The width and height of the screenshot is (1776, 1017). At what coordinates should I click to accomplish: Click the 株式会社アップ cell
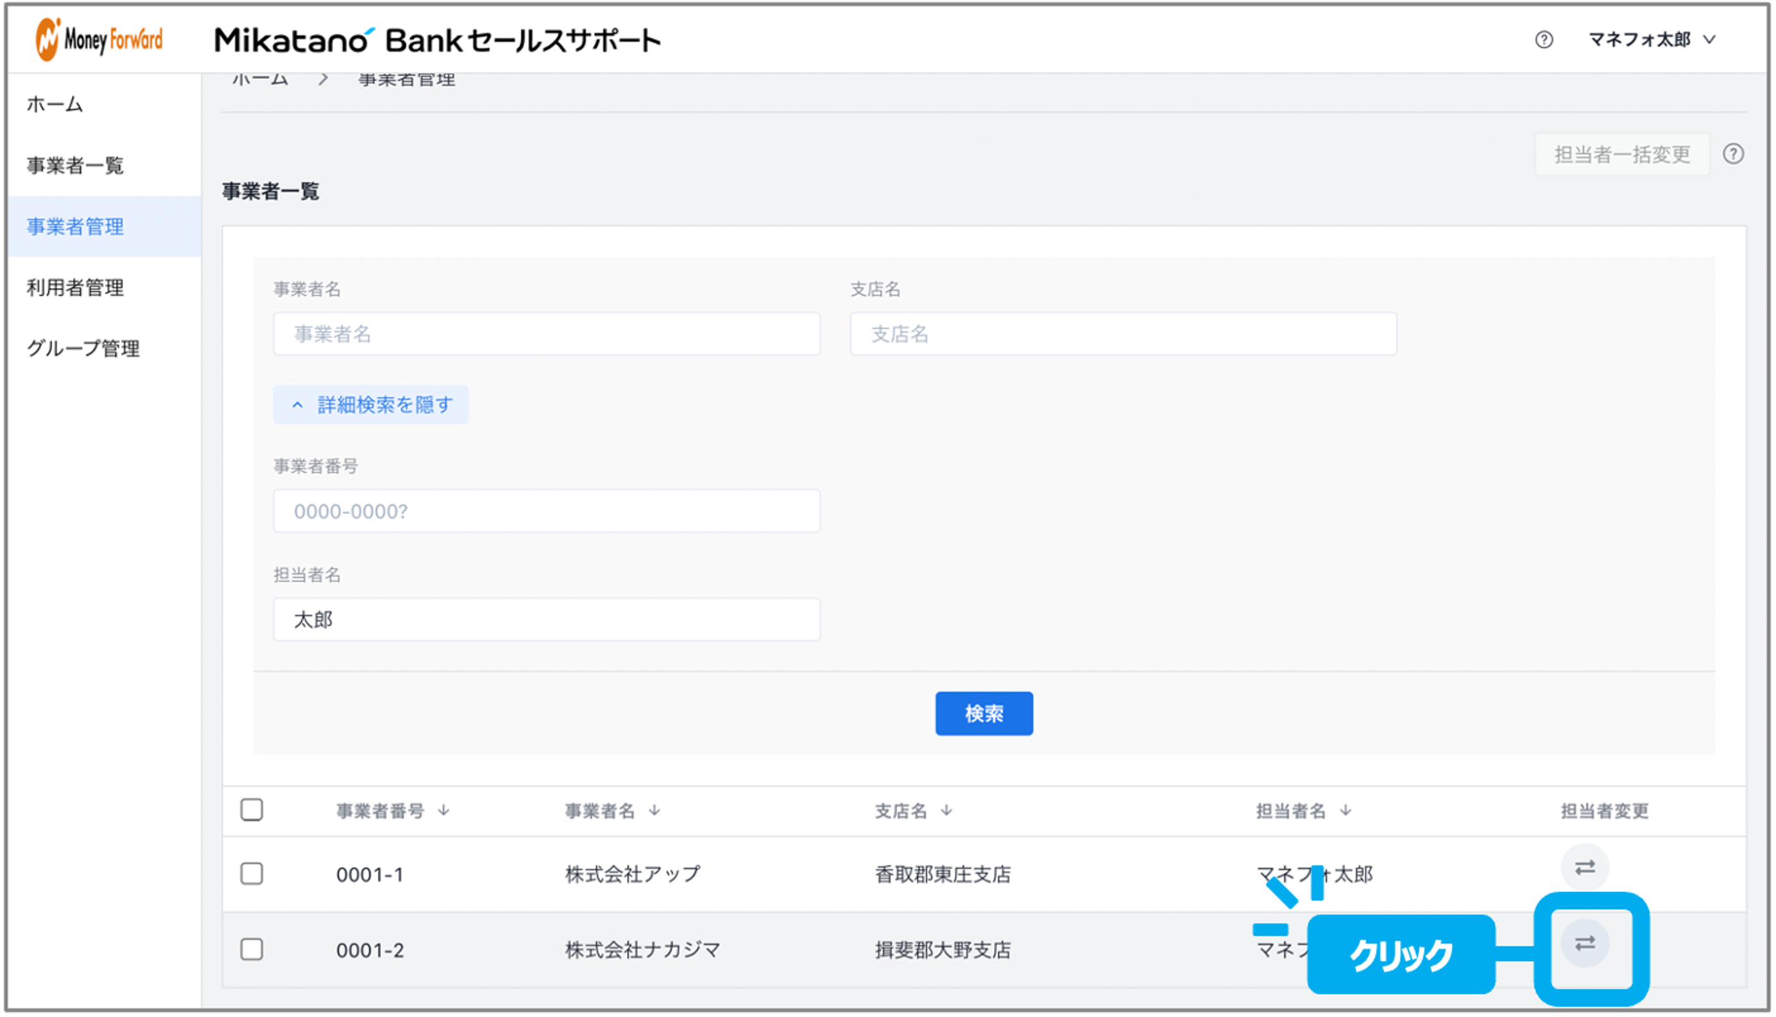632,874
